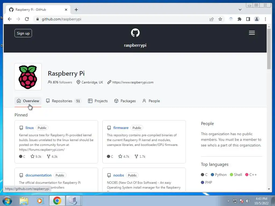Click the star count 9.3k on linux
Image resolution: width=275 pixels, height=206 pixels.
(36, 156)
